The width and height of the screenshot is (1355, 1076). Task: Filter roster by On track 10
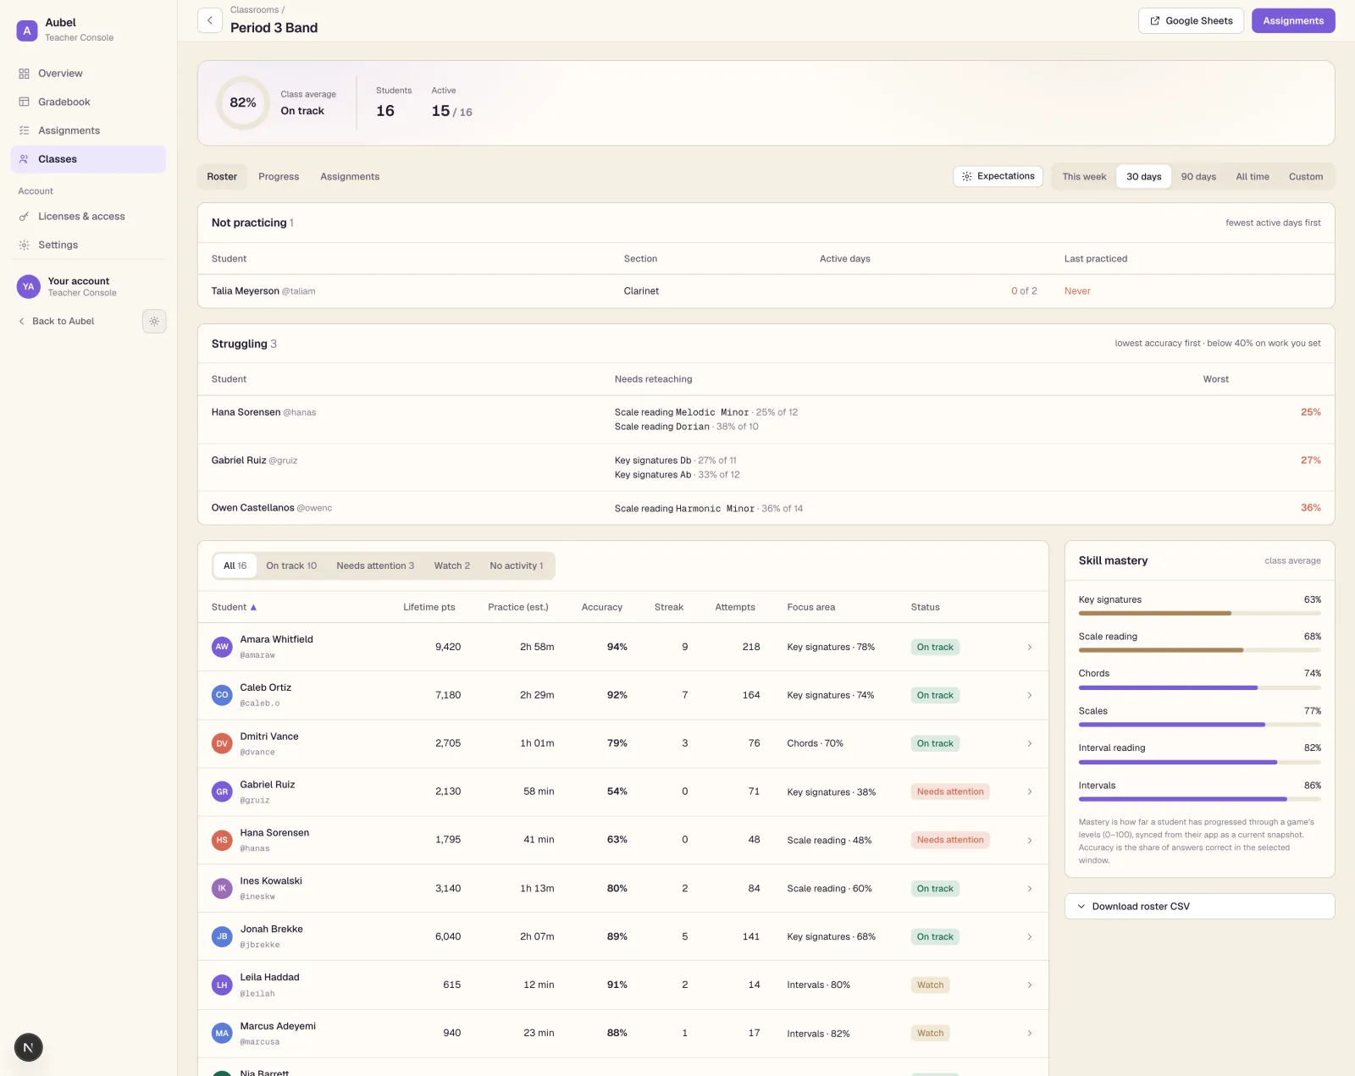pyautogui.click(x=291, y=566)
